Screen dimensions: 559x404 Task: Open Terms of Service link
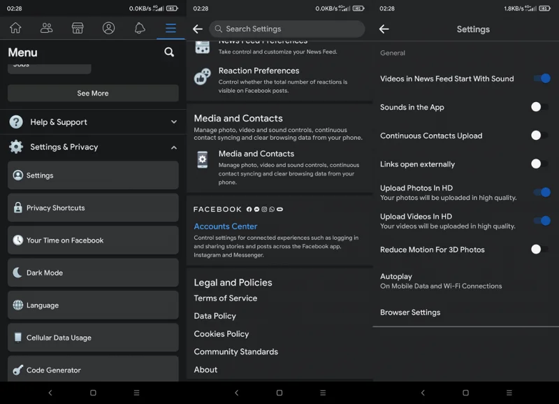[225, 298]
